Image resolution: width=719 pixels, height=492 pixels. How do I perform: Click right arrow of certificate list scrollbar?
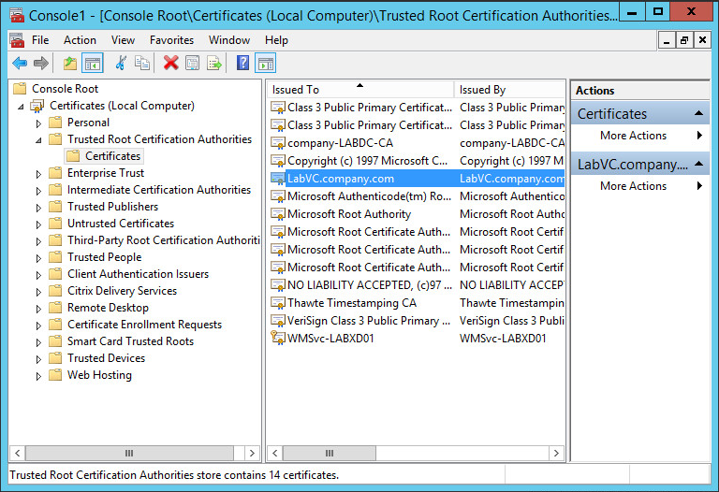[x=556, y=453]
